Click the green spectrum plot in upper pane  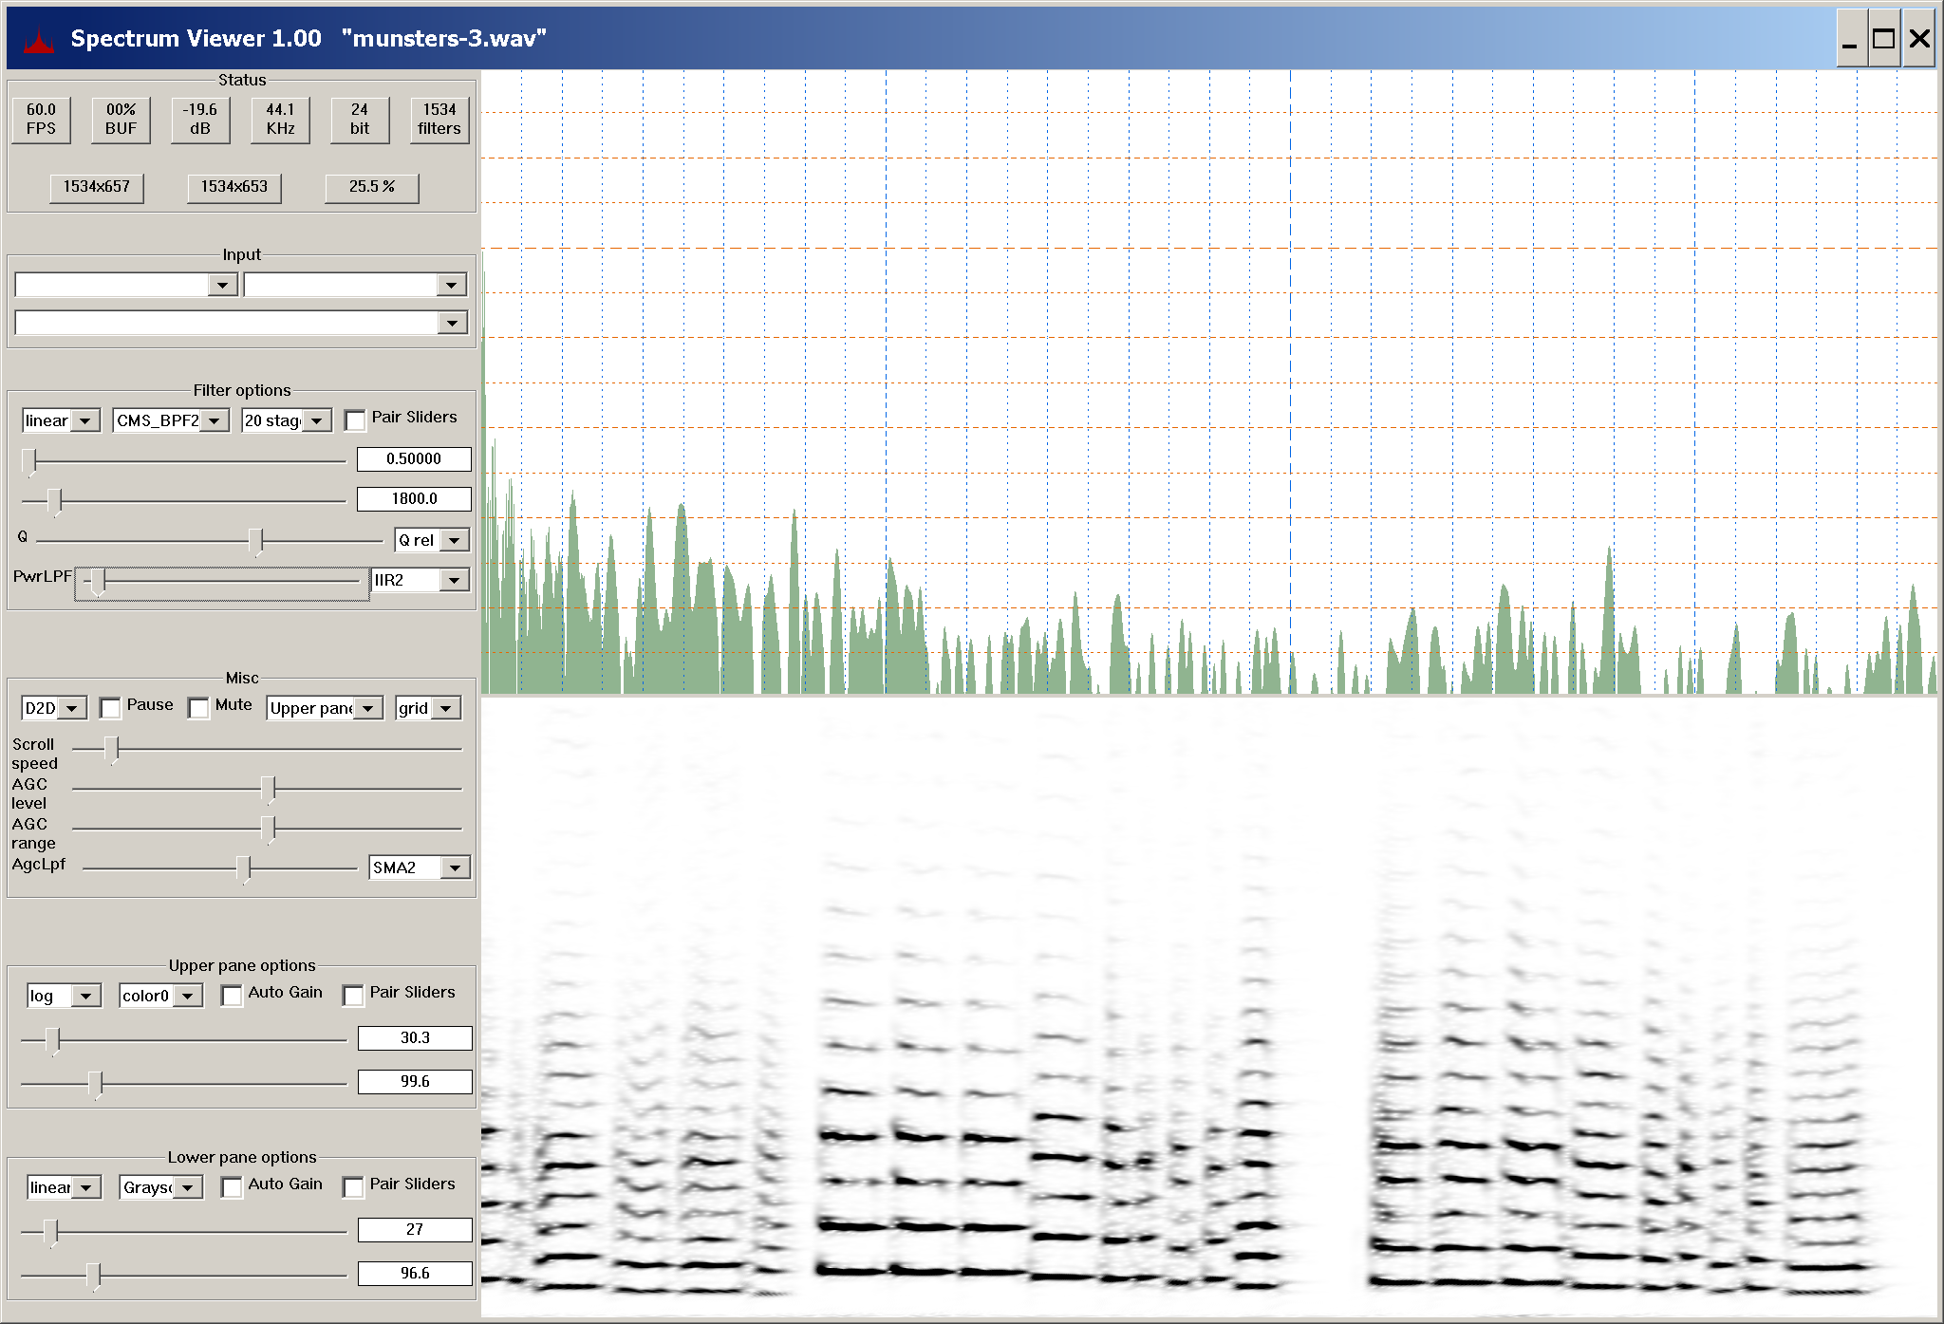point(1209,382)
